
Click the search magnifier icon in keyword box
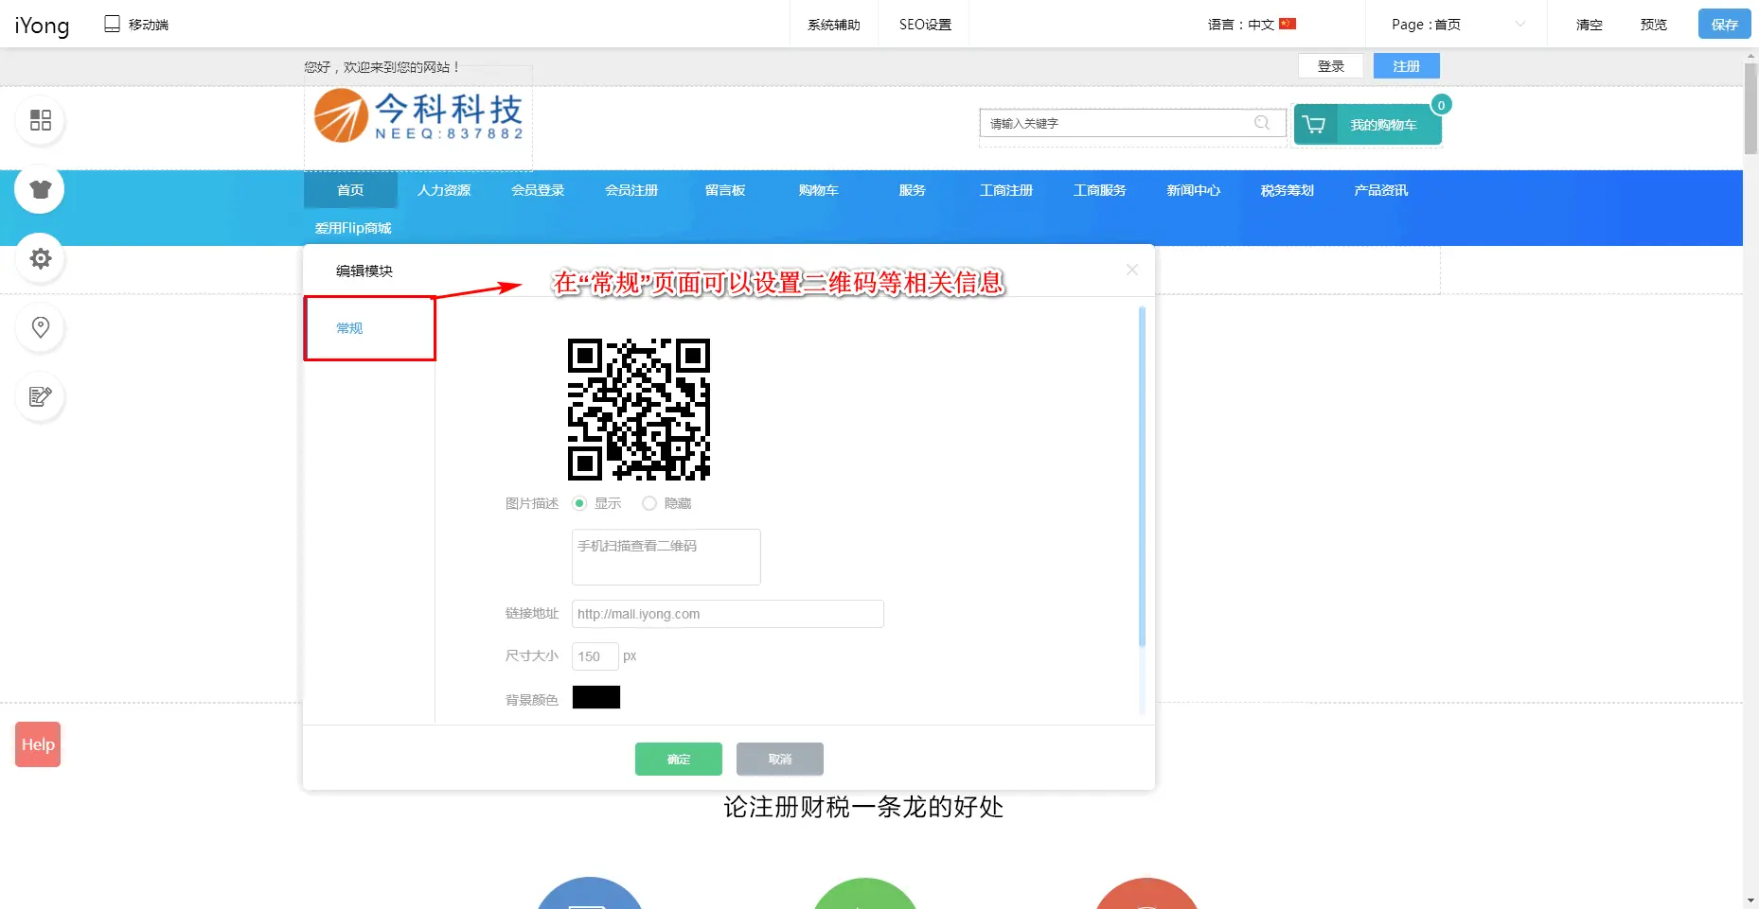click(1261, 123)
